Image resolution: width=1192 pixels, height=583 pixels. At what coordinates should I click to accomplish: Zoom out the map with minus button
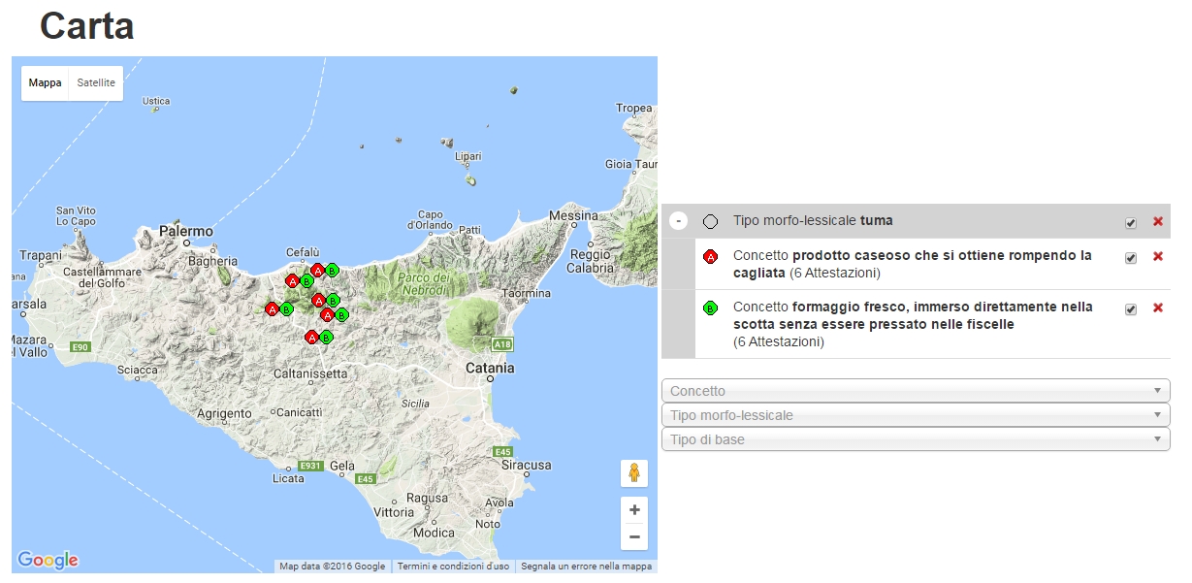(x=634, y=536)
